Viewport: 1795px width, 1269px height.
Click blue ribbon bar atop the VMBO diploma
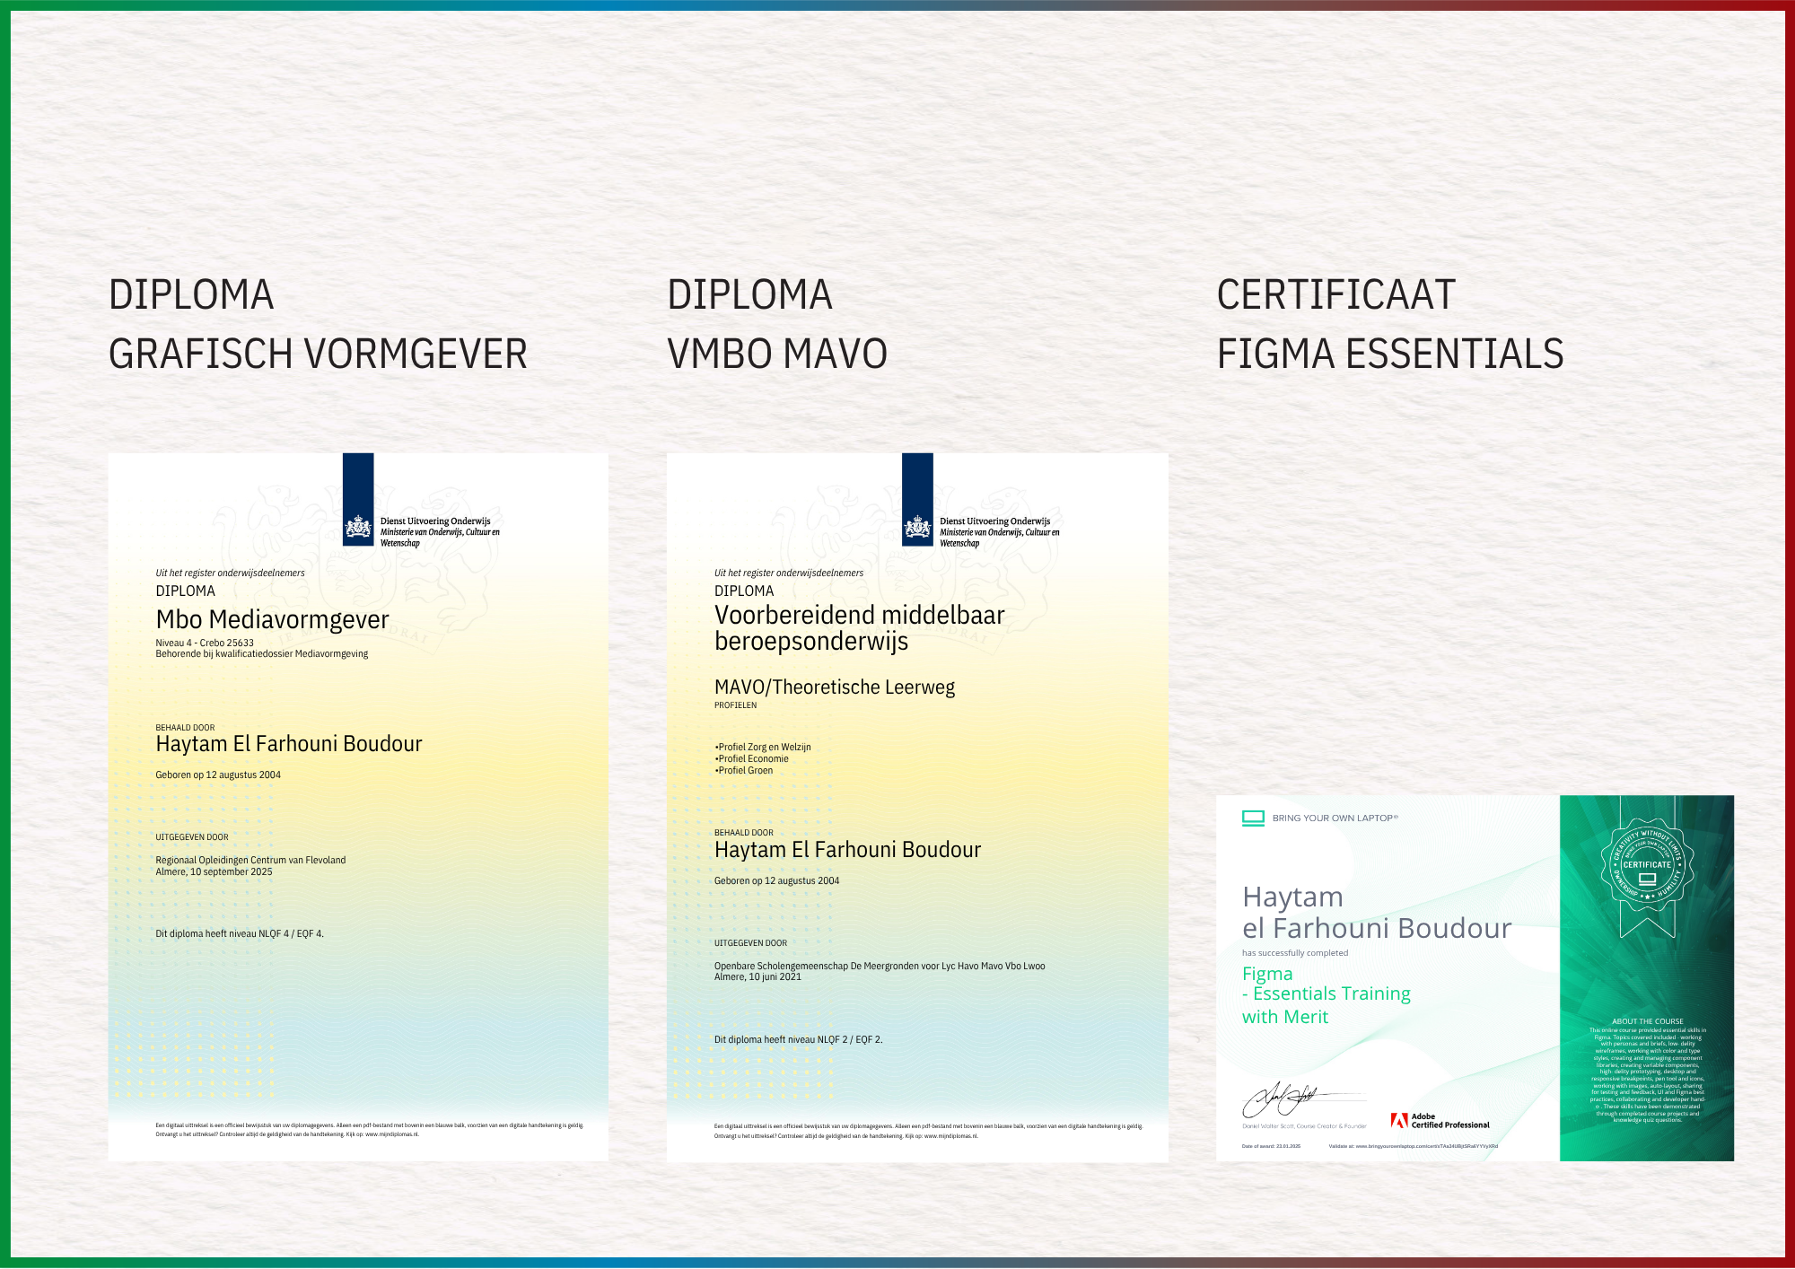917,482
